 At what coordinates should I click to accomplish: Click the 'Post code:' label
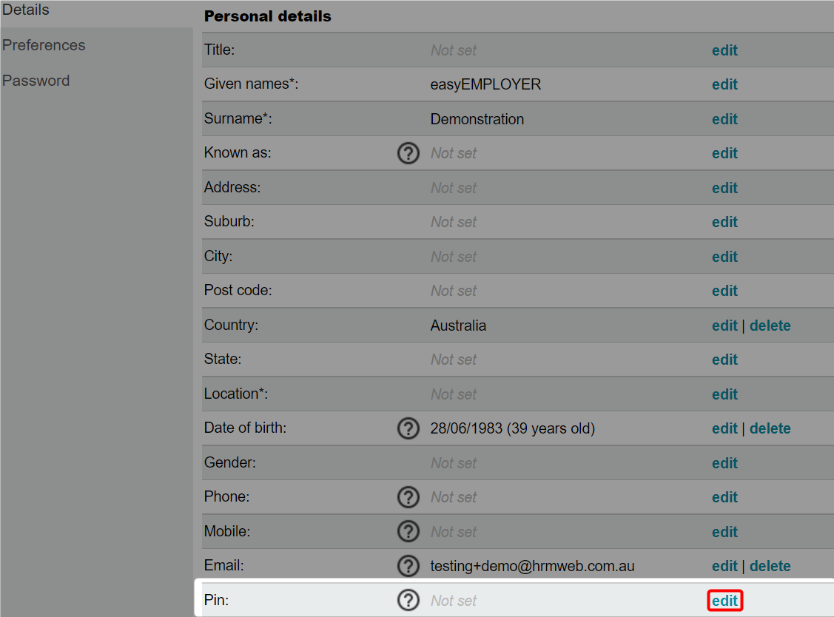point(238,291)
